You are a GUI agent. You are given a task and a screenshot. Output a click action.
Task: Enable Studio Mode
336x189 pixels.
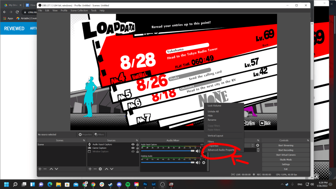(x=286, y=160)
